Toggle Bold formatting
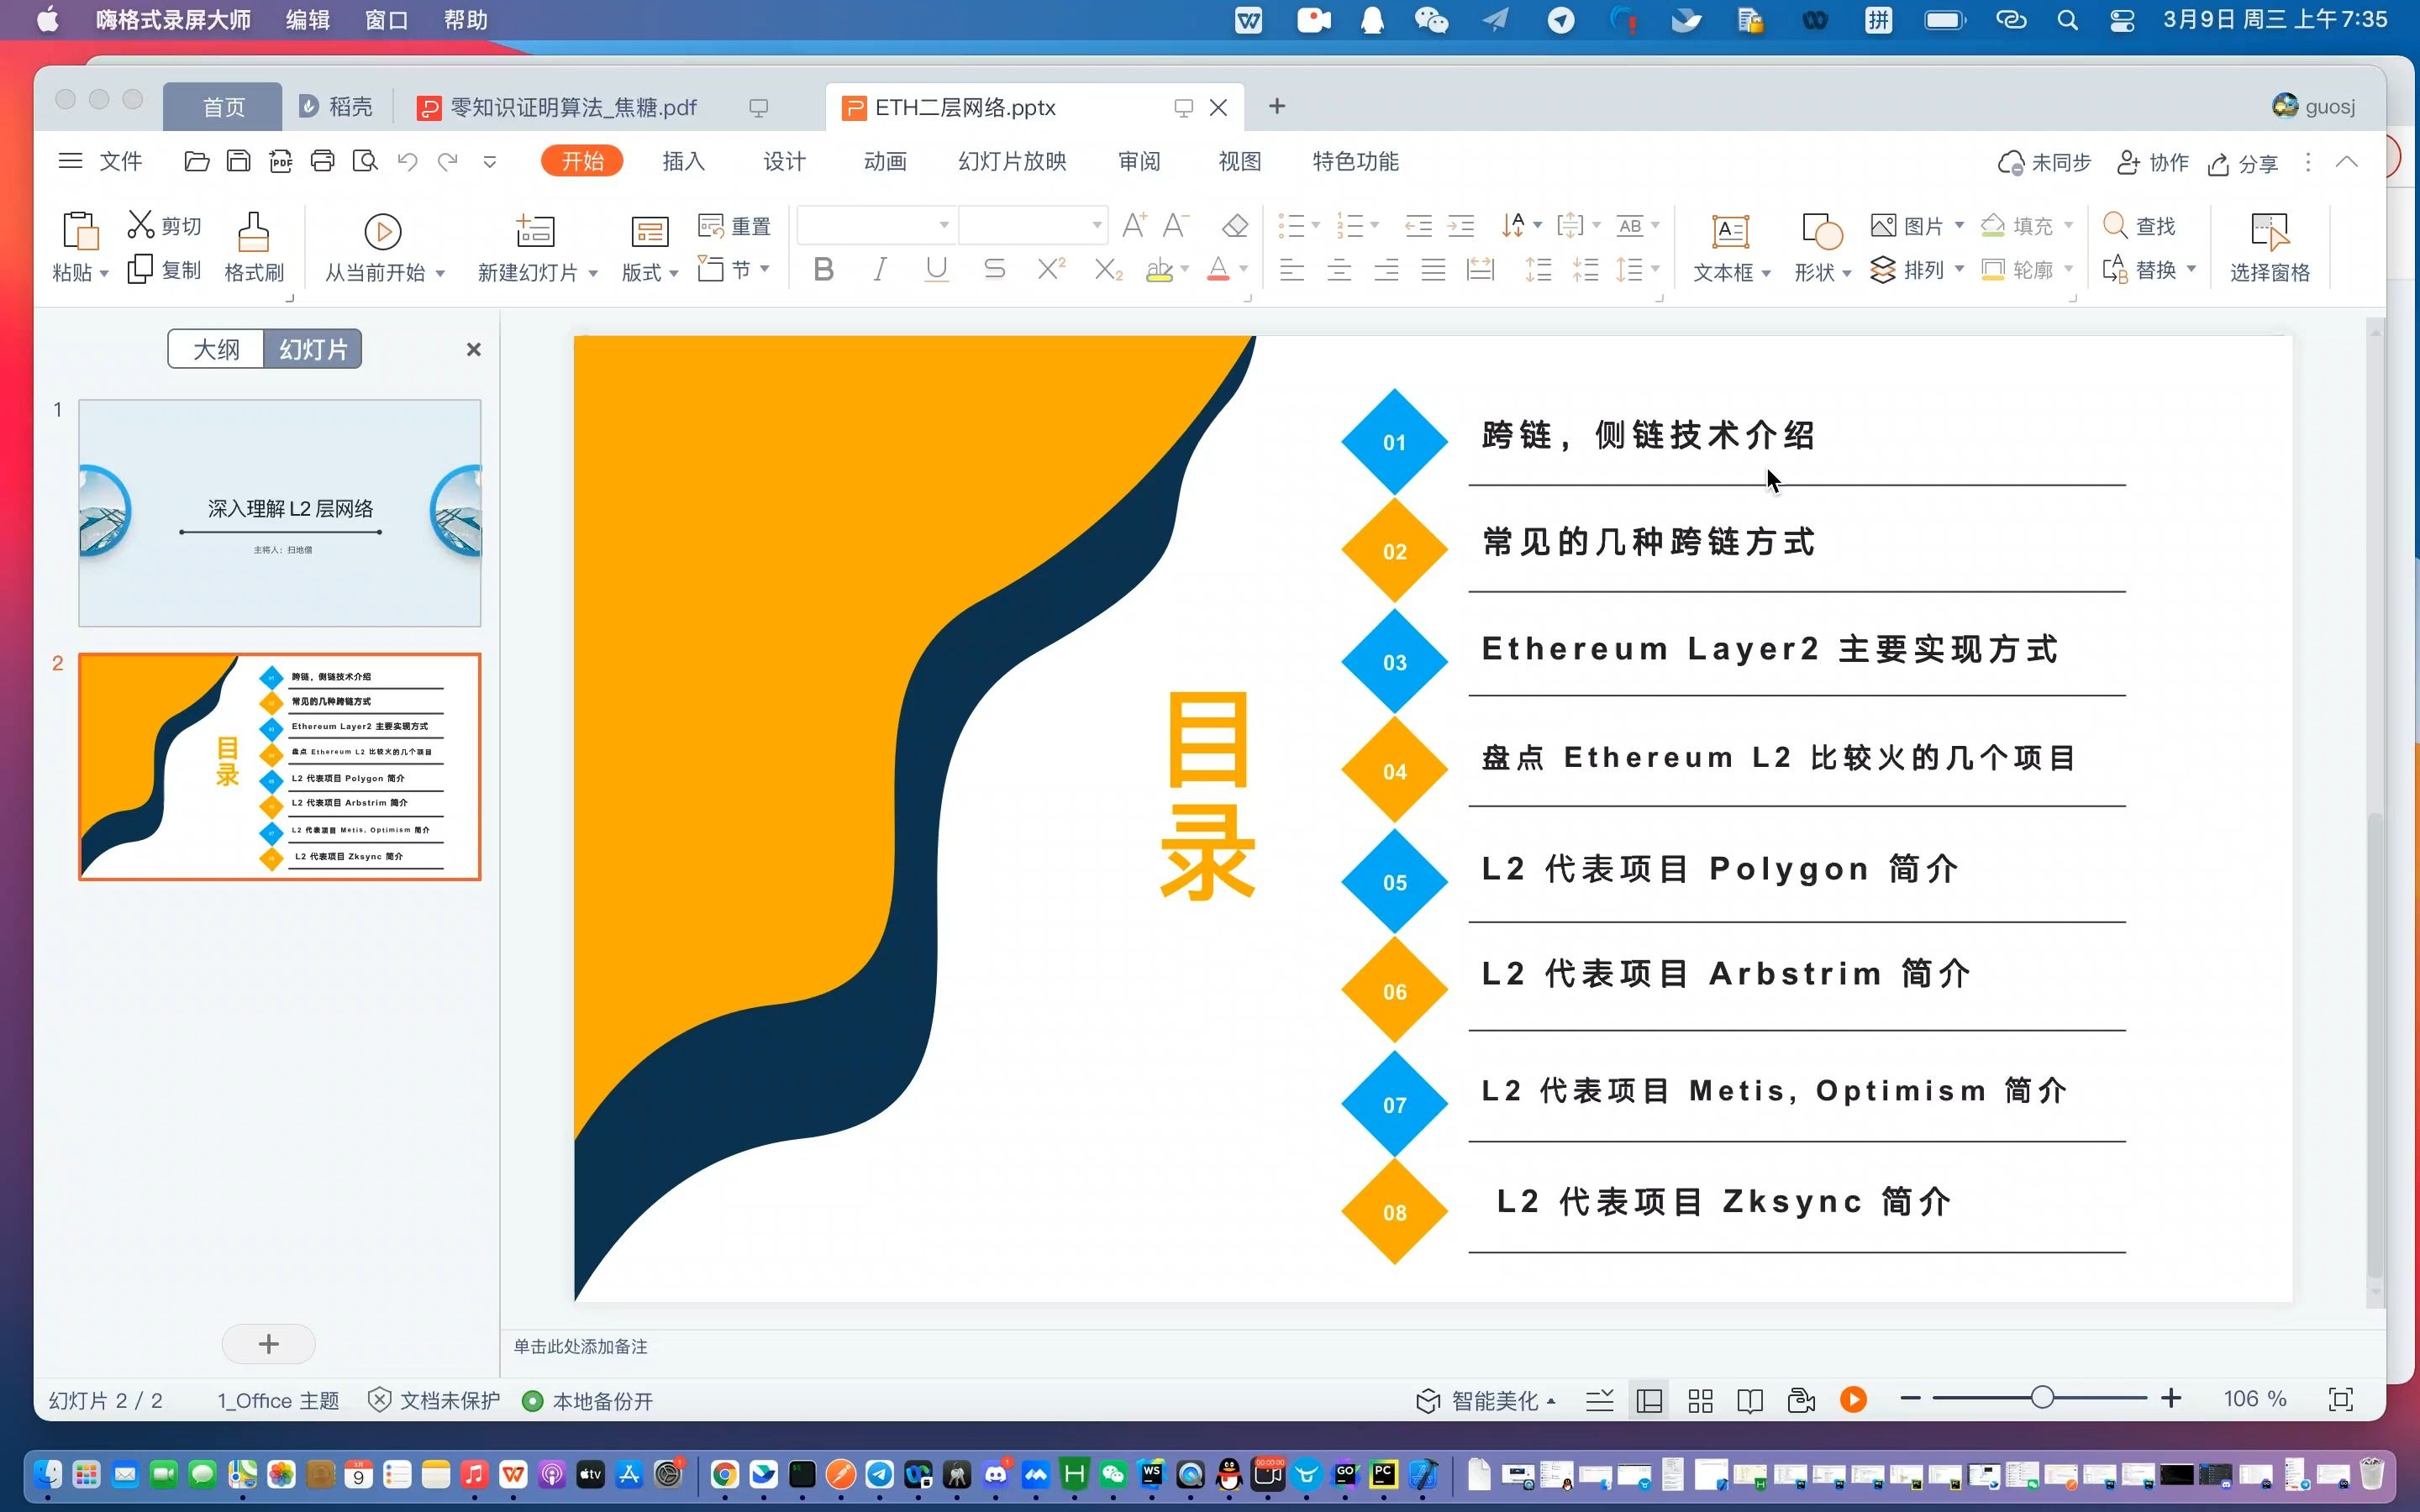This screenshot has width=2420, height=1512. tap(824, 269)
